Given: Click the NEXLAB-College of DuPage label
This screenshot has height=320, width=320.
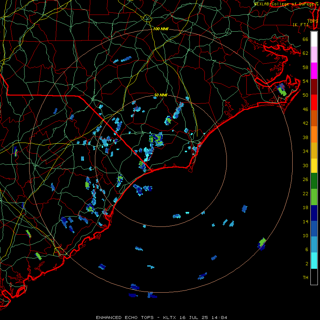Looking at the screenshot, I should pos(285,4).
